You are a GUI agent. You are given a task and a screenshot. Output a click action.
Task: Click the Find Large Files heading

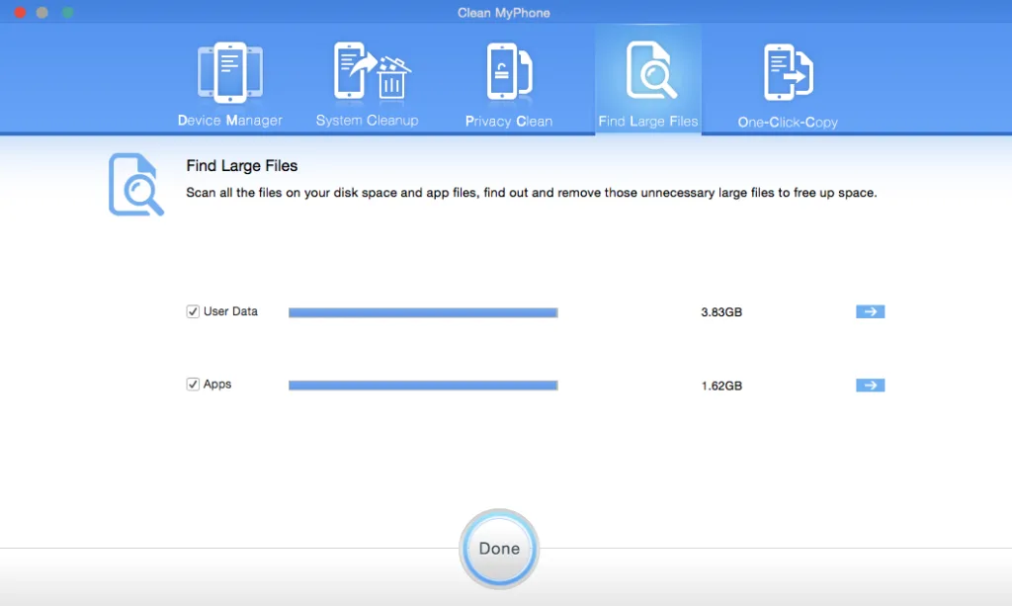[241, 166]
